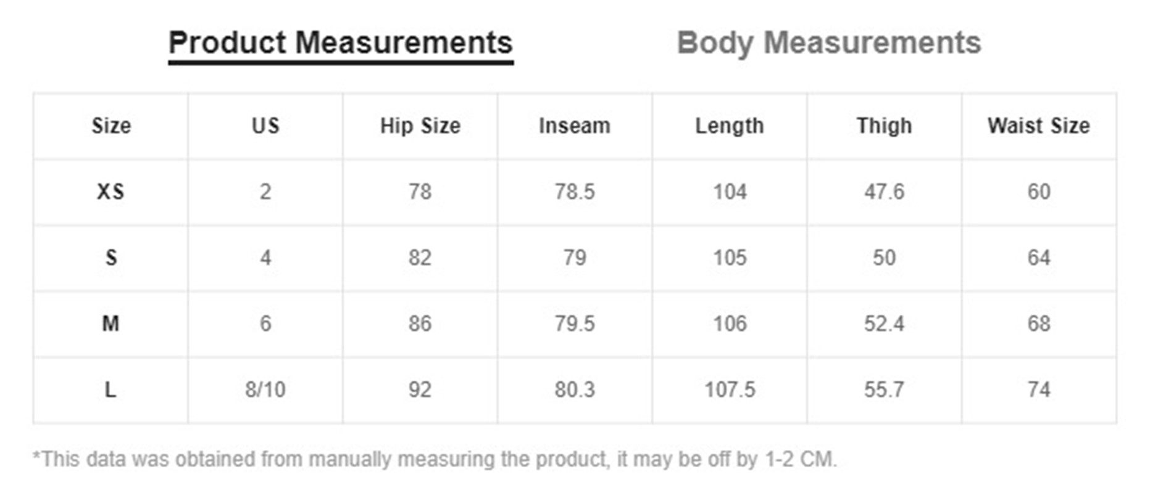Viewport: 1158px width, 493px height.
Task: Click the Inseam column header
Action: tap(575, 126)
